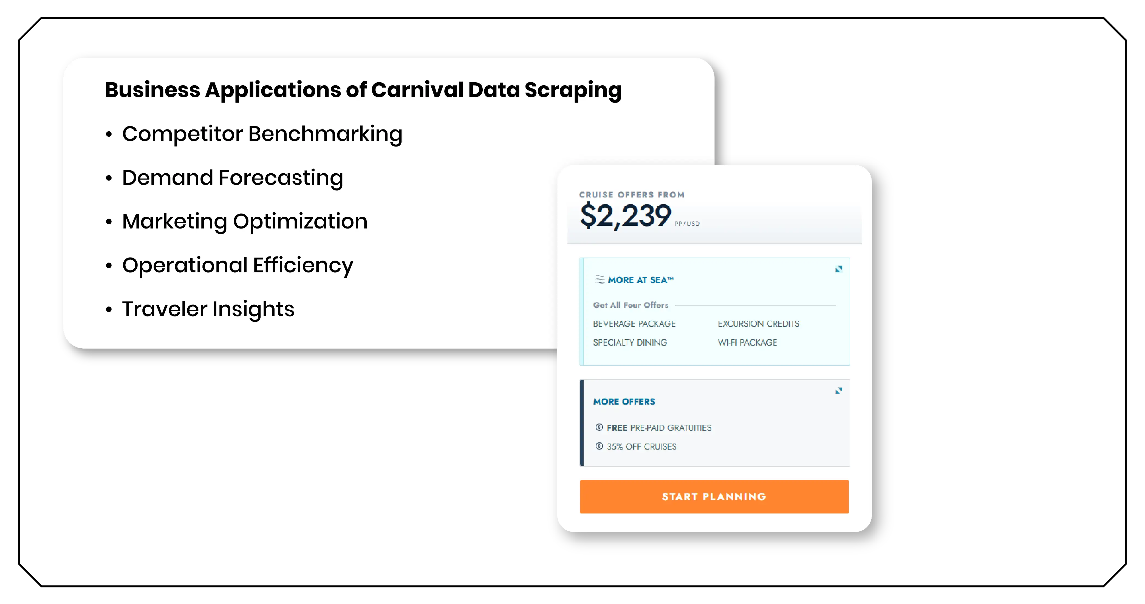1145x604 pixels.
Task: Click the START PLANNING button
Action: pyautogui.click(x=714, y=496)
